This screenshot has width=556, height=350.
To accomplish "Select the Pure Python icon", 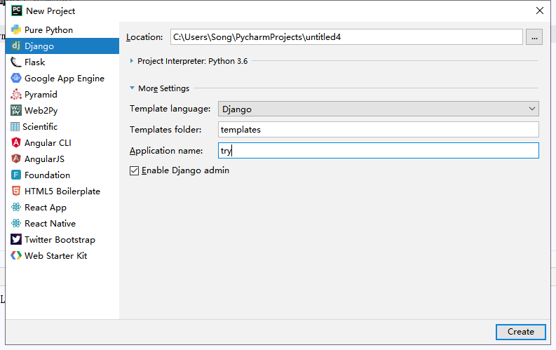I will coord(16,29).
